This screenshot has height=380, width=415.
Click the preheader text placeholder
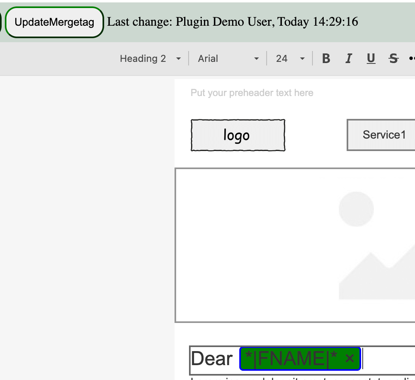tap(252, 93)
